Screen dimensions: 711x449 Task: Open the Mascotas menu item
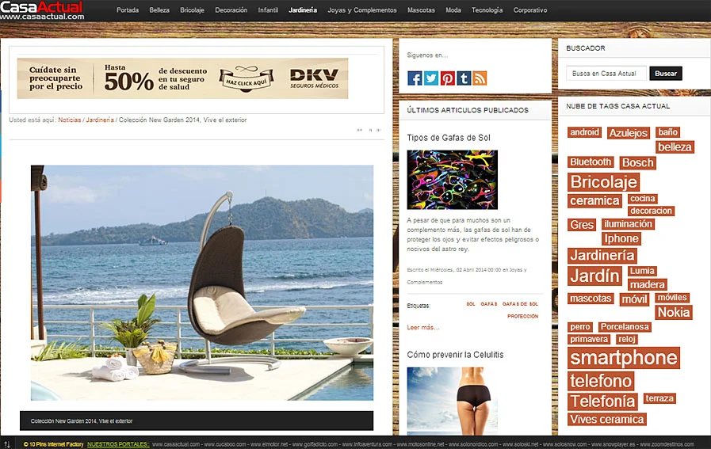[x=421, y=10]
